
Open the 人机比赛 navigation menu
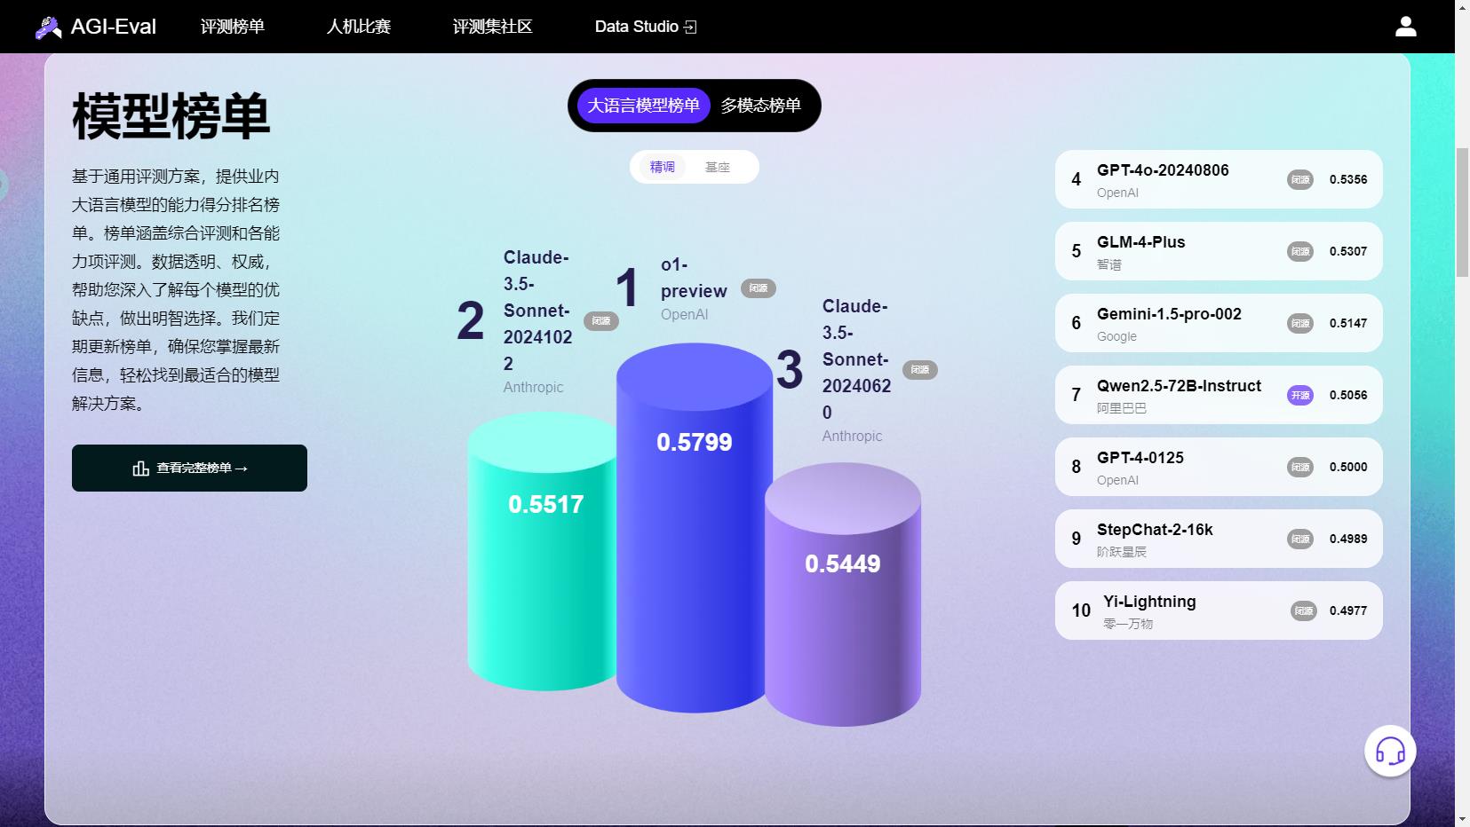(x=359, y=27)
